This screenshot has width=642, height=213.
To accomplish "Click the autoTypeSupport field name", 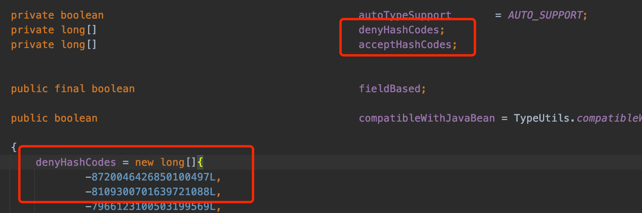I will point(405,15).
